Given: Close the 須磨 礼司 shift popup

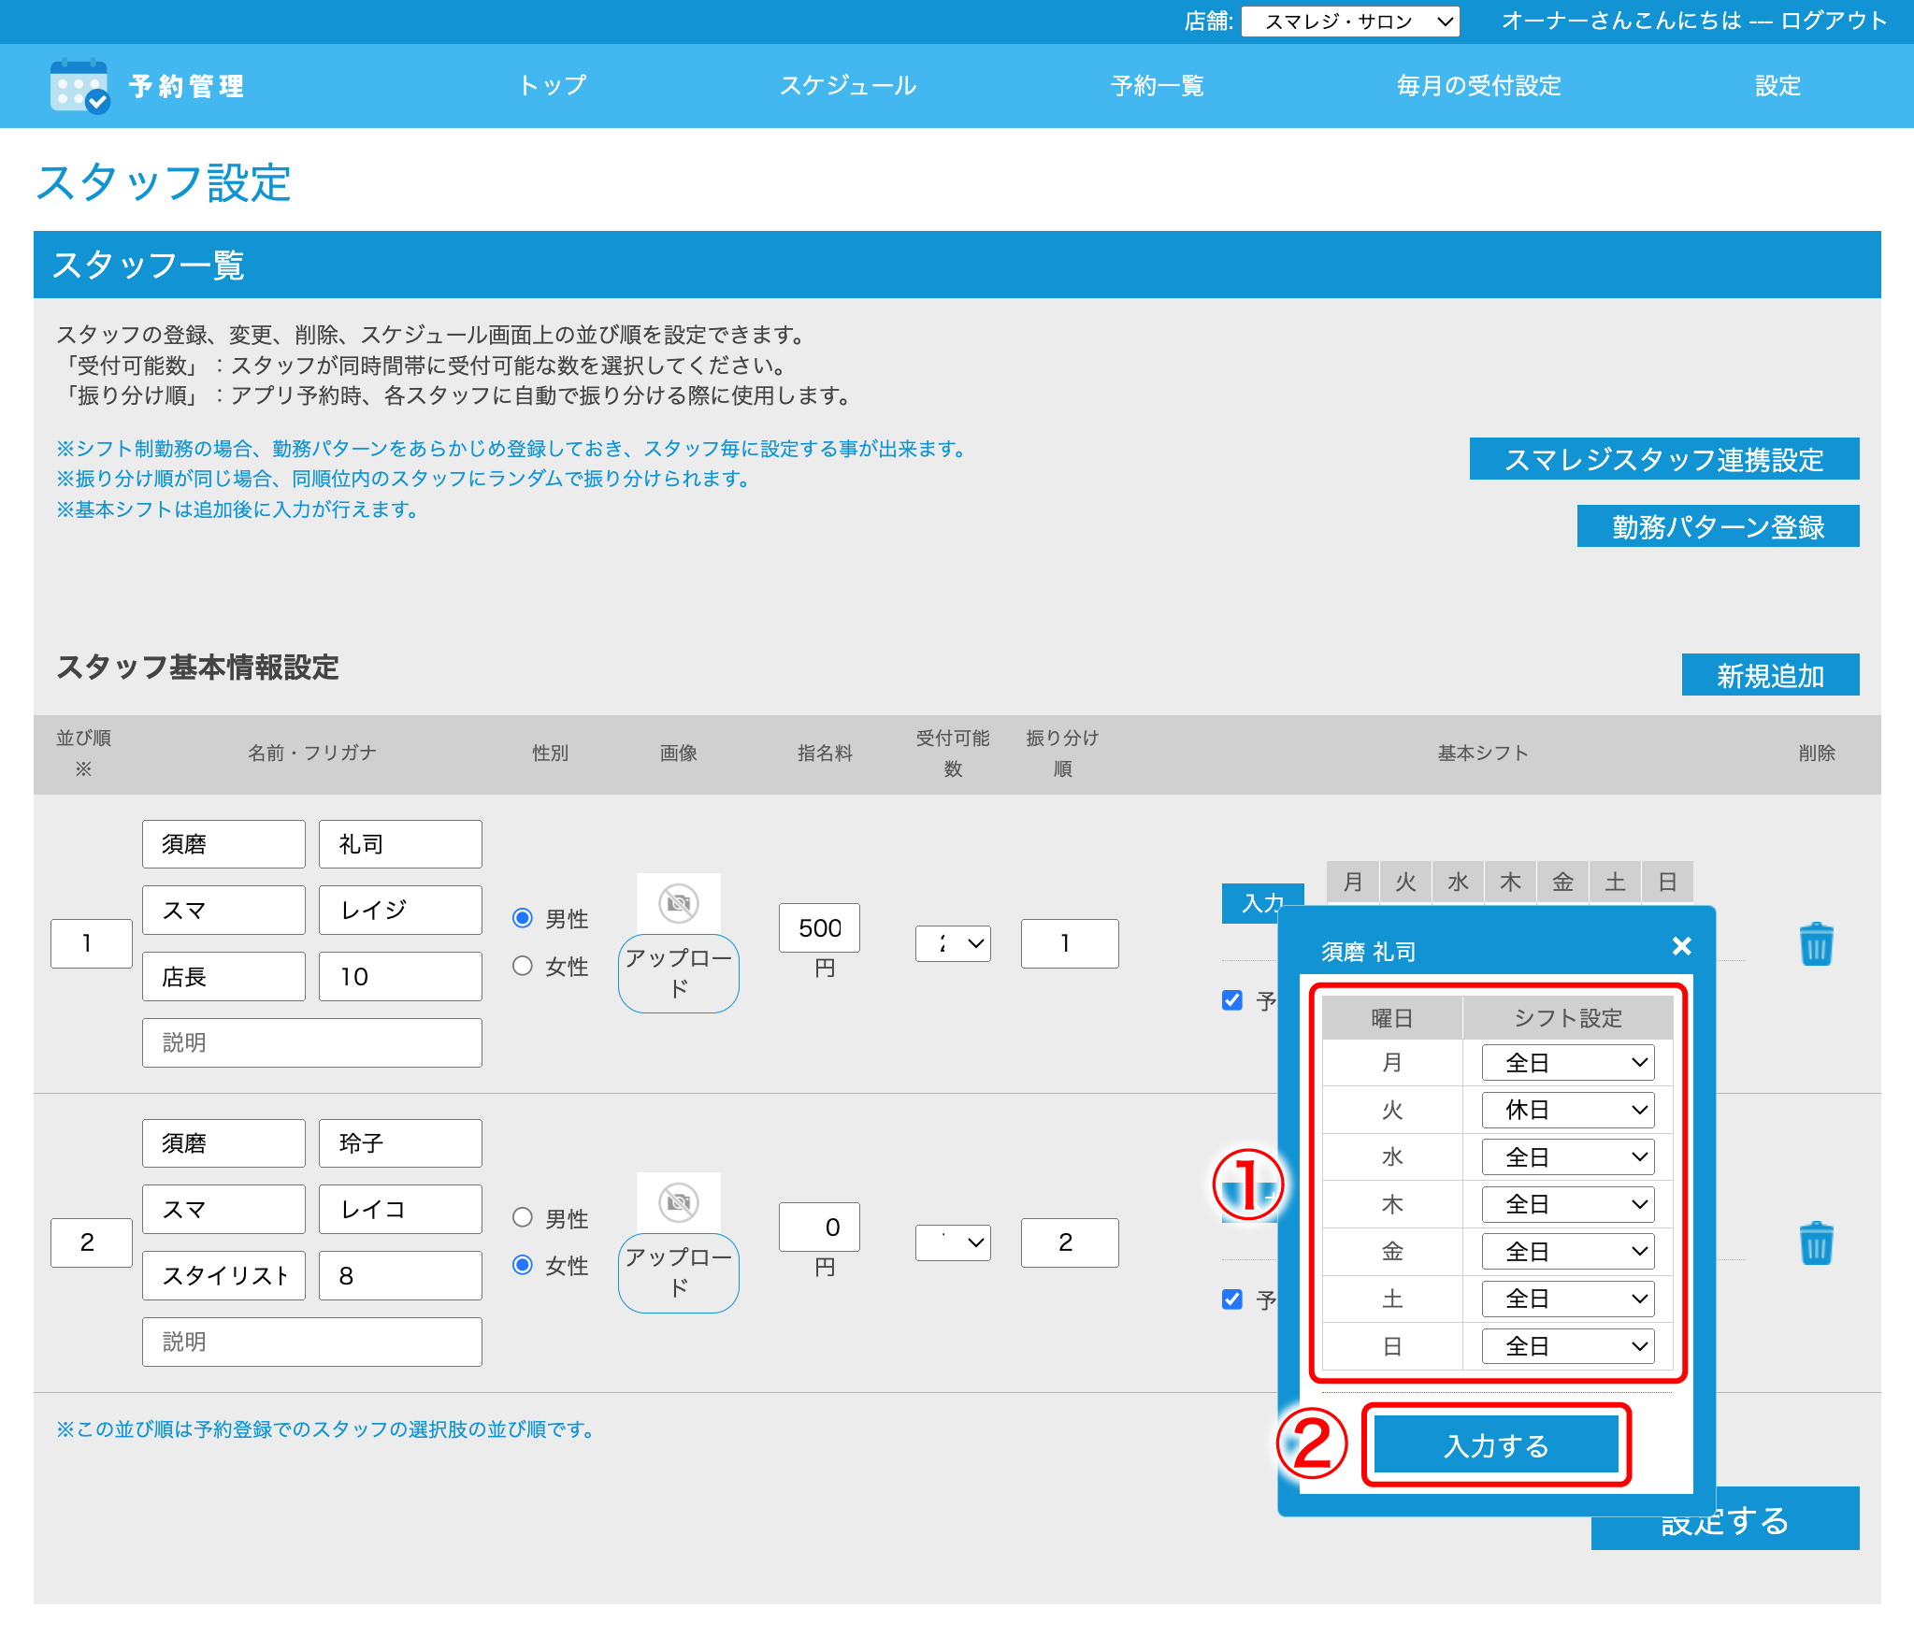Looking at the screenshot, I should [1681, 947].
